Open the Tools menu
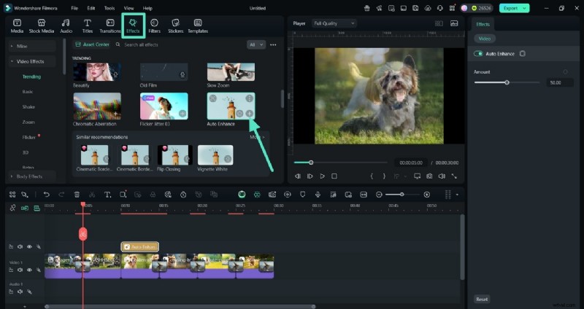This screenshot has width=584, height=309. [x=109, y=8]
